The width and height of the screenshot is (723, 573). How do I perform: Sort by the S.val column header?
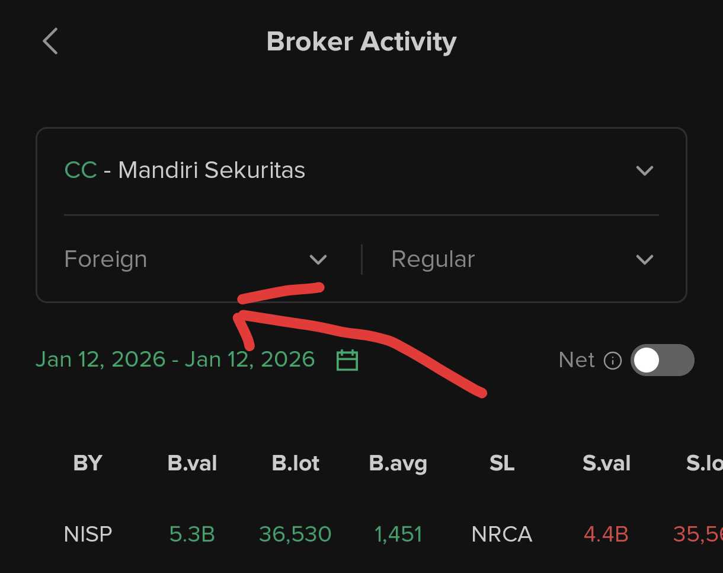(606, 463)
